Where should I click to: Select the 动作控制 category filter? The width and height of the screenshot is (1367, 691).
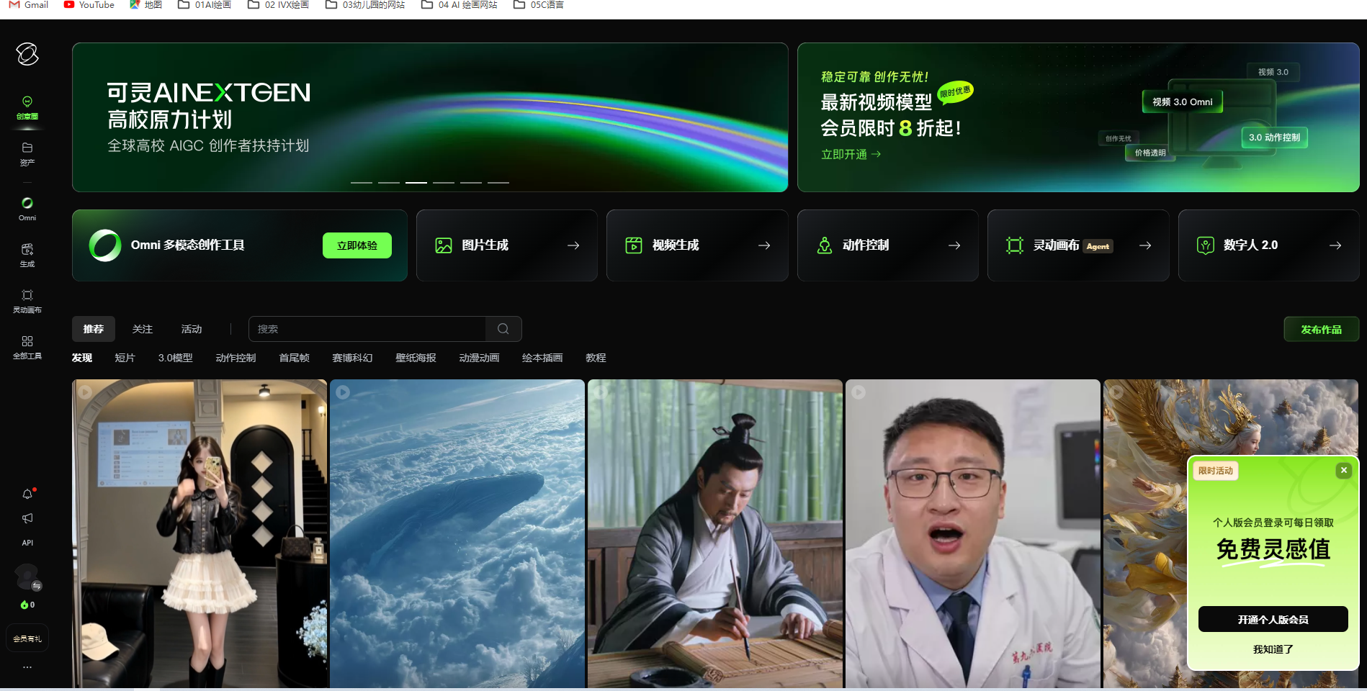point(236,358)
